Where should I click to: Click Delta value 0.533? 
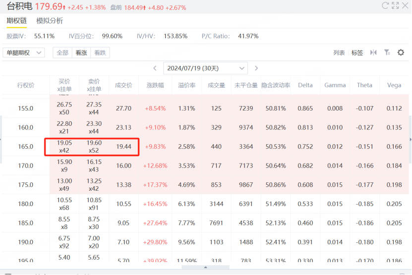pyautogui.click(x=305, y=204)
